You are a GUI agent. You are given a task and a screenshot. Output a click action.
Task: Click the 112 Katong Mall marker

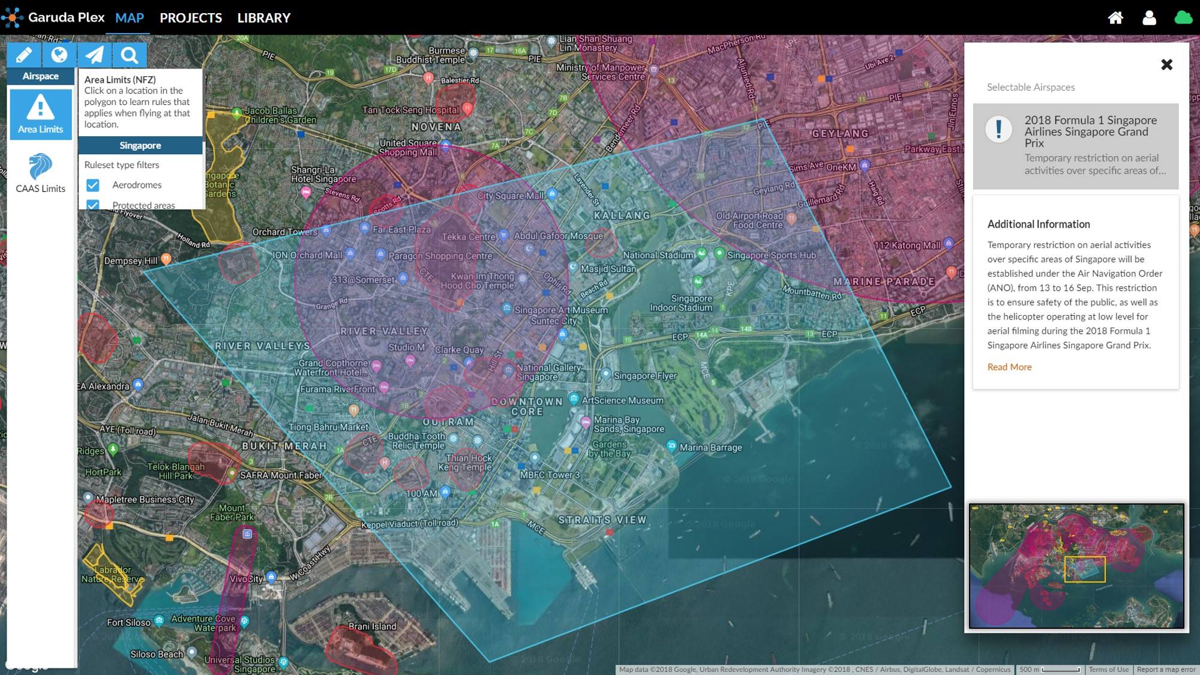(x=949, y=243)
